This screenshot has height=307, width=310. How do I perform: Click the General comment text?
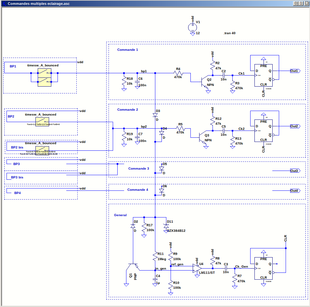point(120,215)
